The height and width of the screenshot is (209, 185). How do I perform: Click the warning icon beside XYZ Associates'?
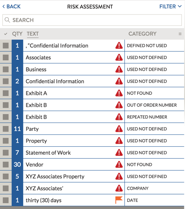coord(119,188)
